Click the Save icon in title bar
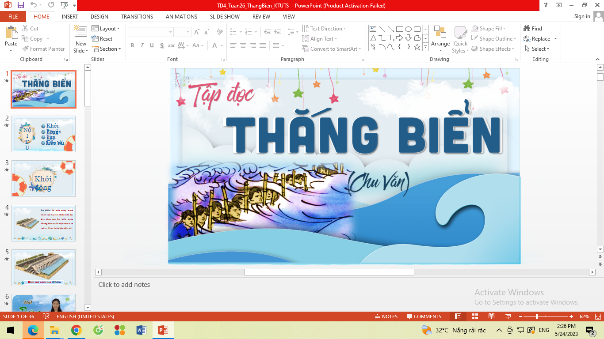The width and height of the screenshot is (604, 339). click(x=21, y=5)
